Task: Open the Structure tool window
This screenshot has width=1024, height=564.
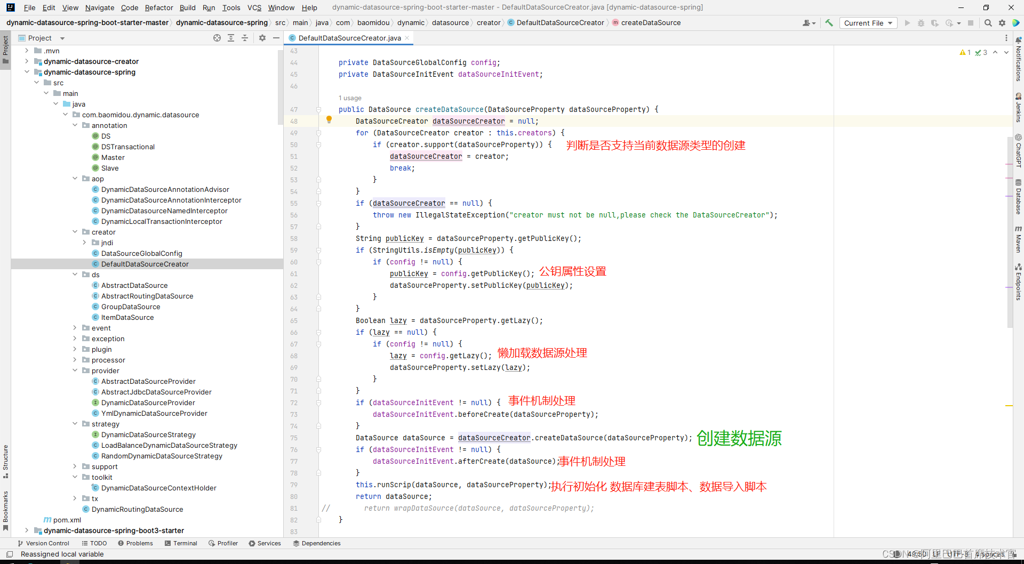Action: (x=5, y=462)
